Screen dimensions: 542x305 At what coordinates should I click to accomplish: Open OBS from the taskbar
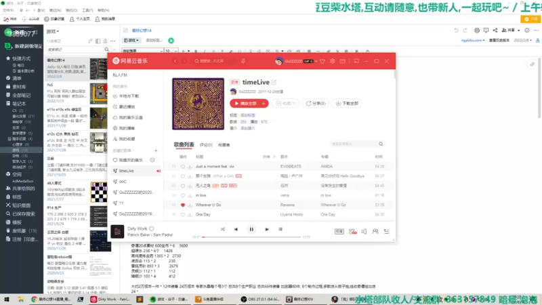click(x=259, y=299)
